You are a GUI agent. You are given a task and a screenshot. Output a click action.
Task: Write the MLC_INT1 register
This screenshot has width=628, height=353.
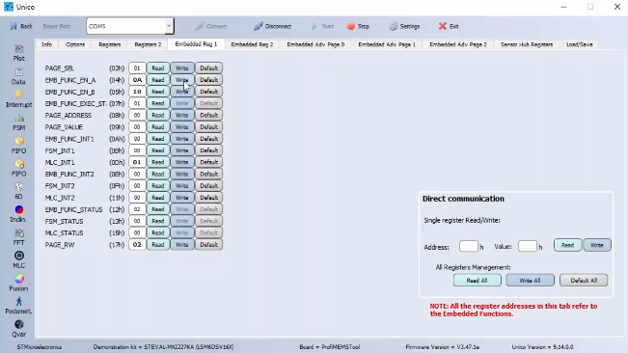(x=181, y=162)
